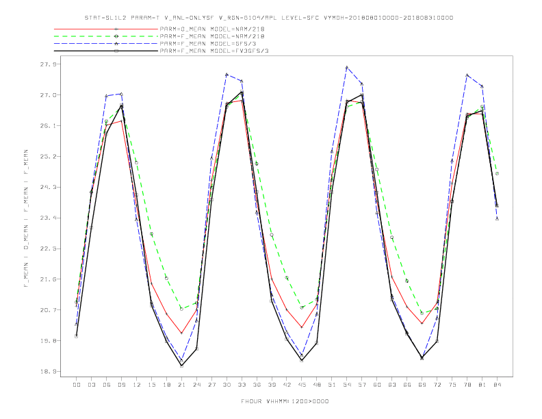Click the red solid legend line sample
The image size is (542, 419).
(x=106, y=29)
